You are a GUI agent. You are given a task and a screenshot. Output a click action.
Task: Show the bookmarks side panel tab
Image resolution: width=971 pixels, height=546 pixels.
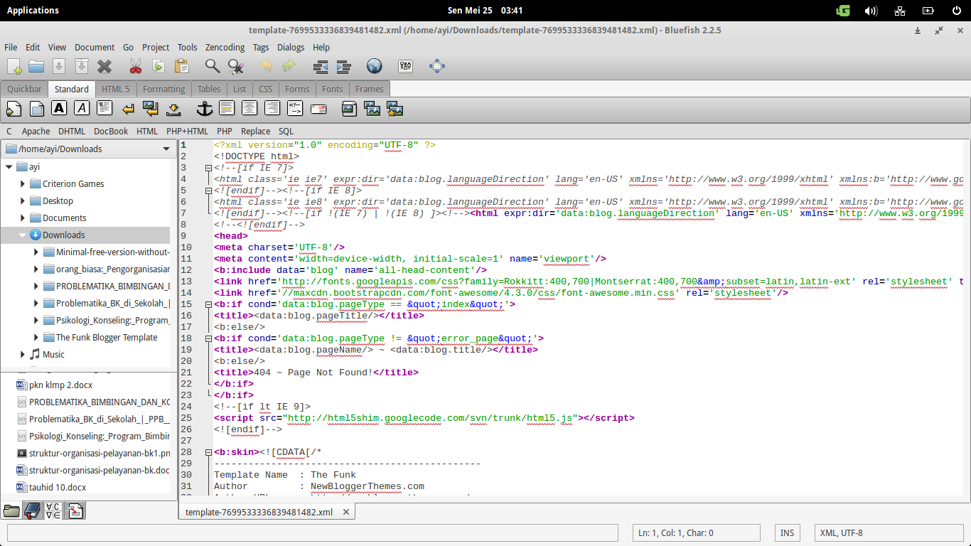[x=32, y=510]
